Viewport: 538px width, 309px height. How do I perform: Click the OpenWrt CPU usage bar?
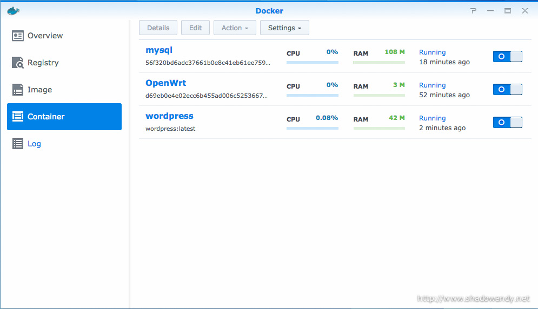click(312, 95)
